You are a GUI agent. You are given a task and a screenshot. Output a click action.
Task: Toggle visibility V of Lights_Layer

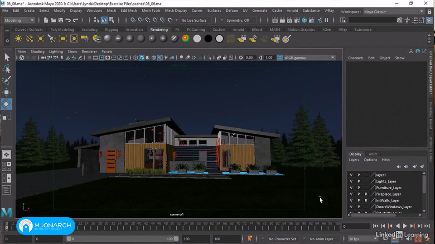pos(351,181)
